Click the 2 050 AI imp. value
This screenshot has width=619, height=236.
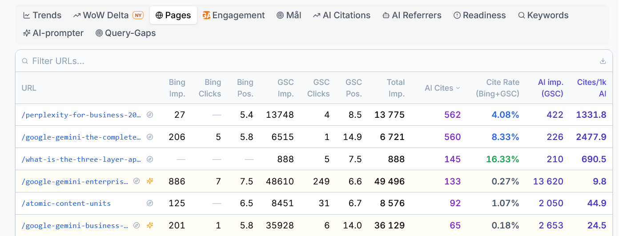(551, 204)
